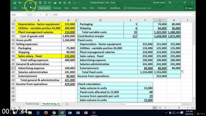Click the Tell me what you want to do box
This screenshot has width=206, height=116.
(x=137, y=8)
